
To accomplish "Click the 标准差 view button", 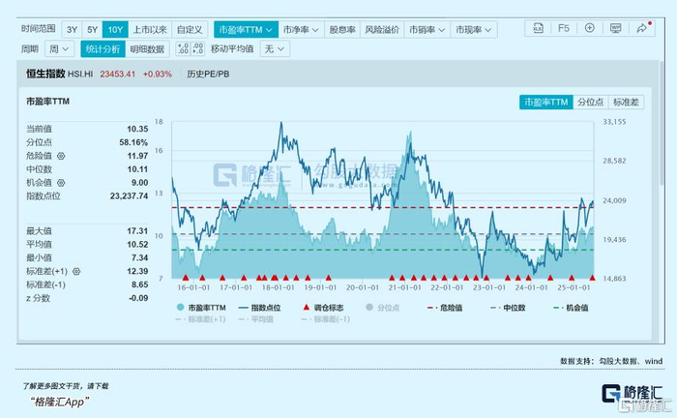I will [626, 103].
